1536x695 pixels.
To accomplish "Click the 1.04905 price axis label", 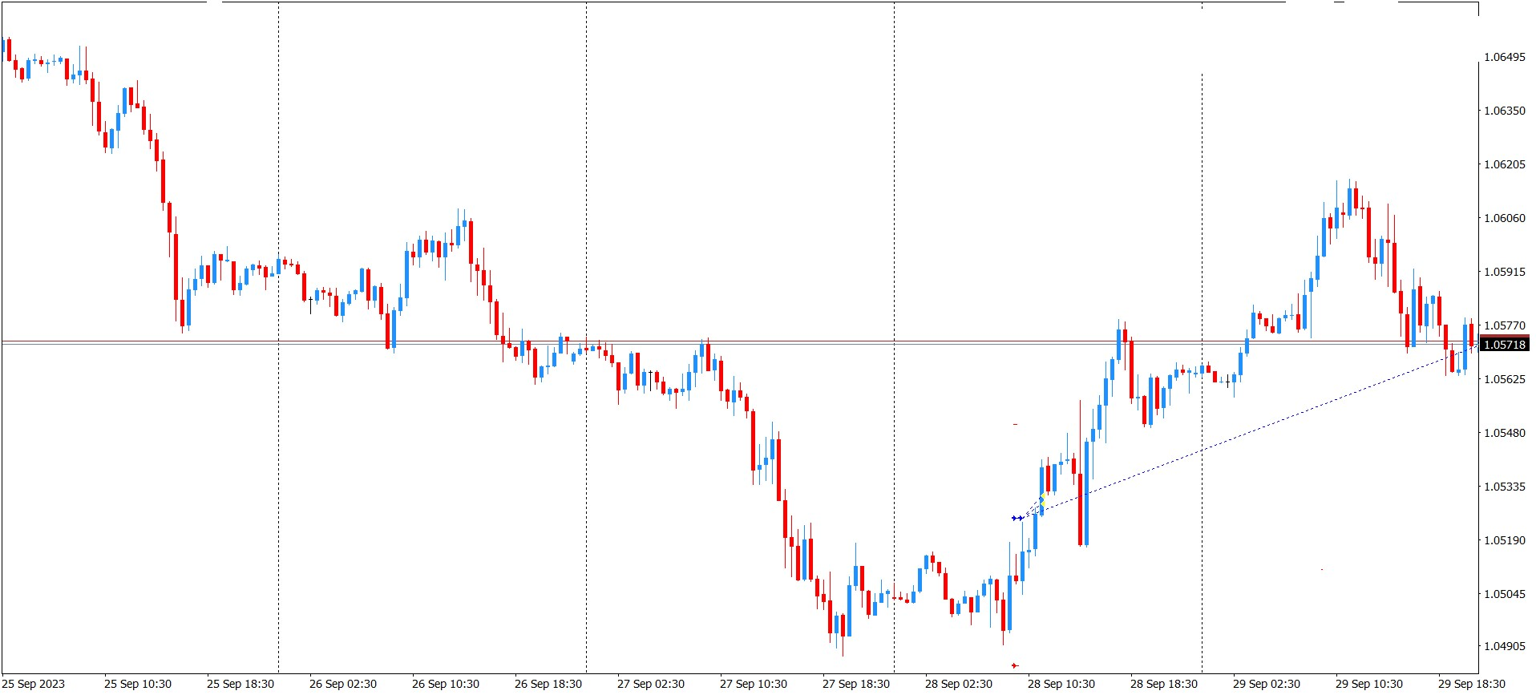I will pyautogui.click(x=1505, y=646).
